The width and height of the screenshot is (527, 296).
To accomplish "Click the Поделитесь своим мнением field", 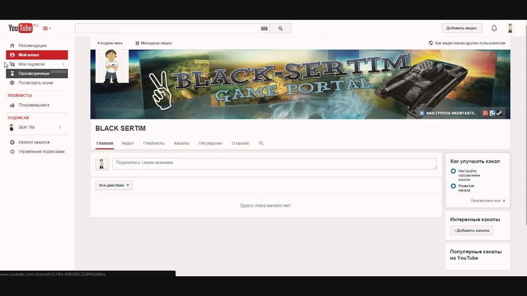I will (x=275, y=164).
